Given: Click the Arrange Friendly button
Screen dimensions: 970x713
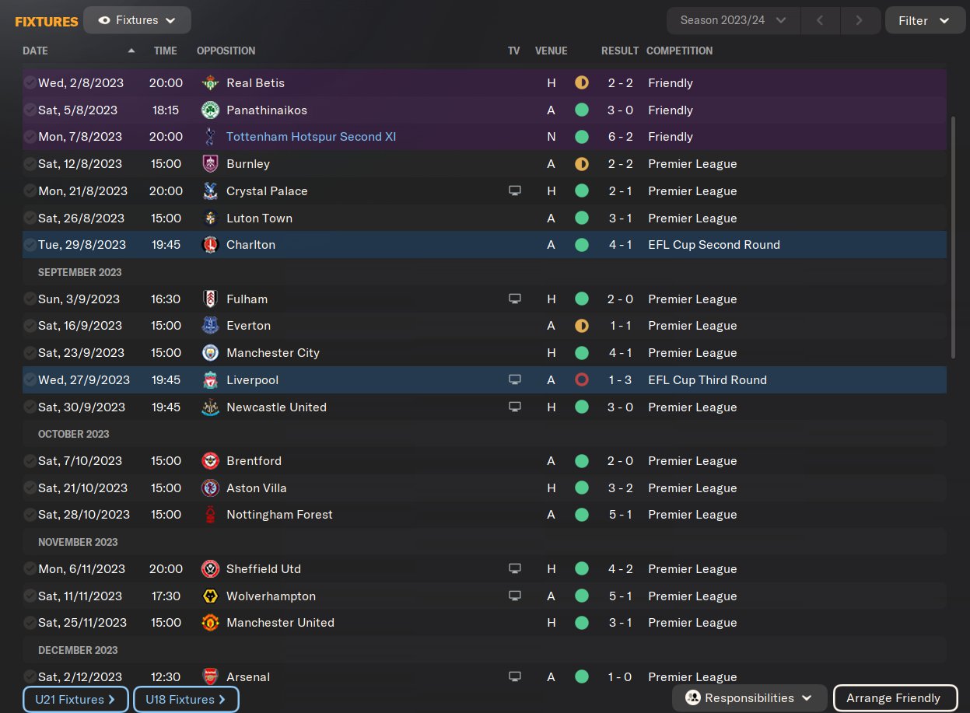Looking at the screenshot, I should (893, 698).
